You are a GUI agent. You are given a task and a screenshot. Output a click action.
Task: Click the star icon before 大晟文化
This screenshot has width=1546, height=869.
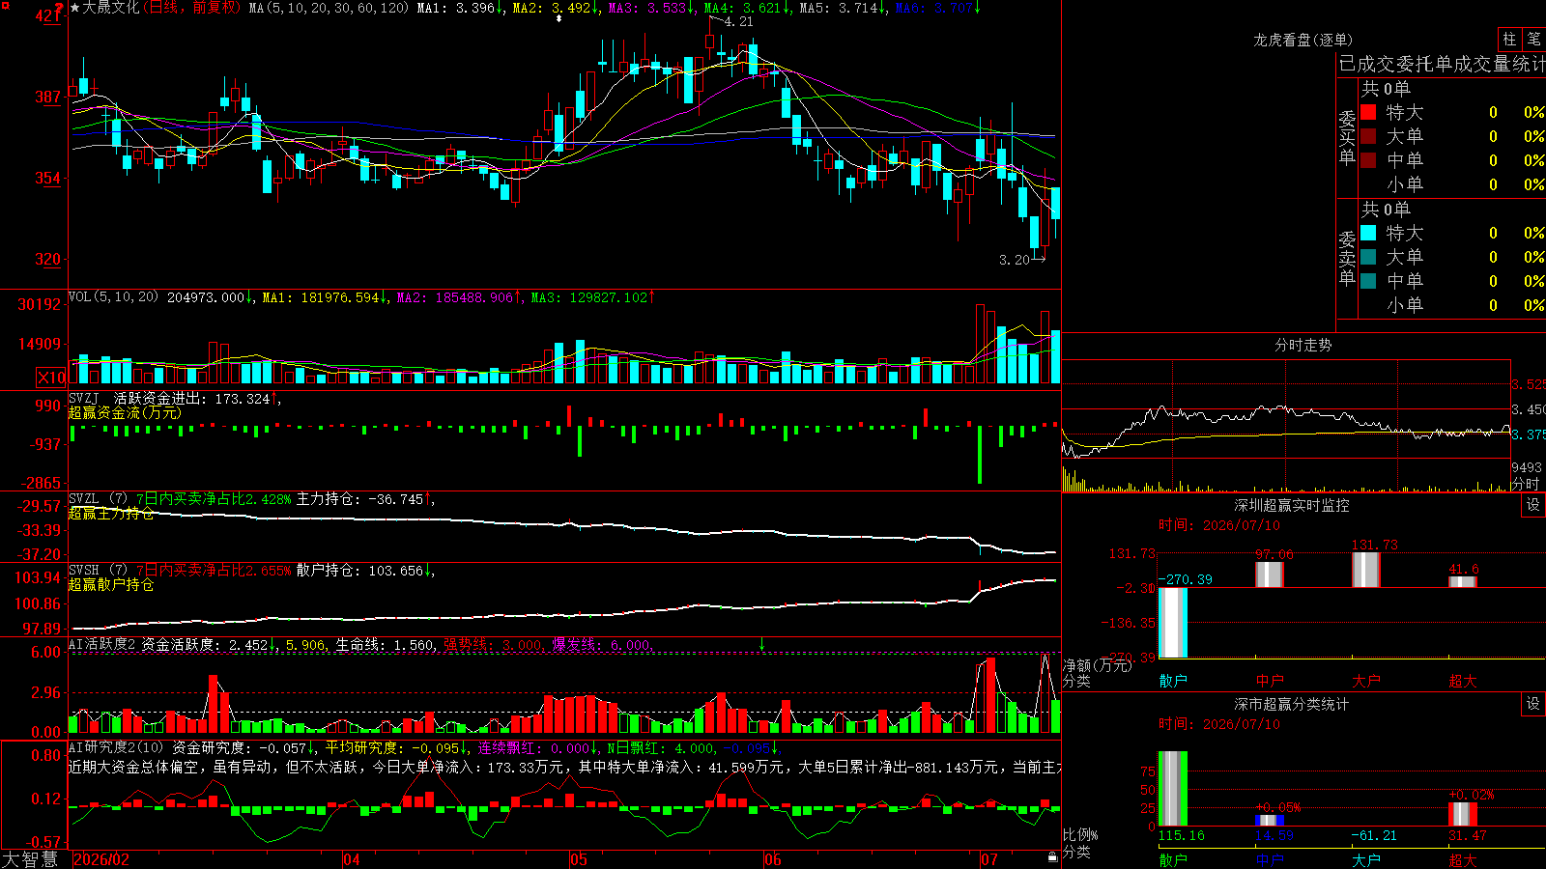(74, 8)
